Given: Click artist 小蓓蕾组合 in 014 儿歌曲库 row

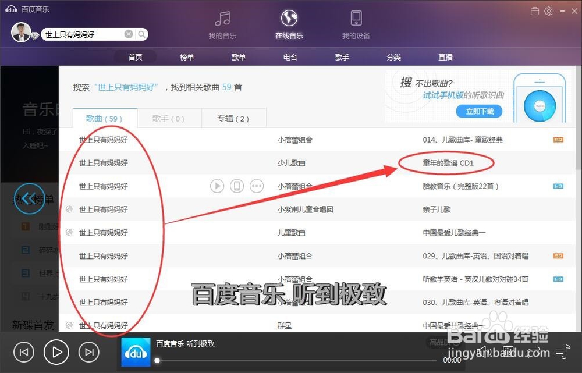Looking at the screenshot, I should (x=294, y=140).
